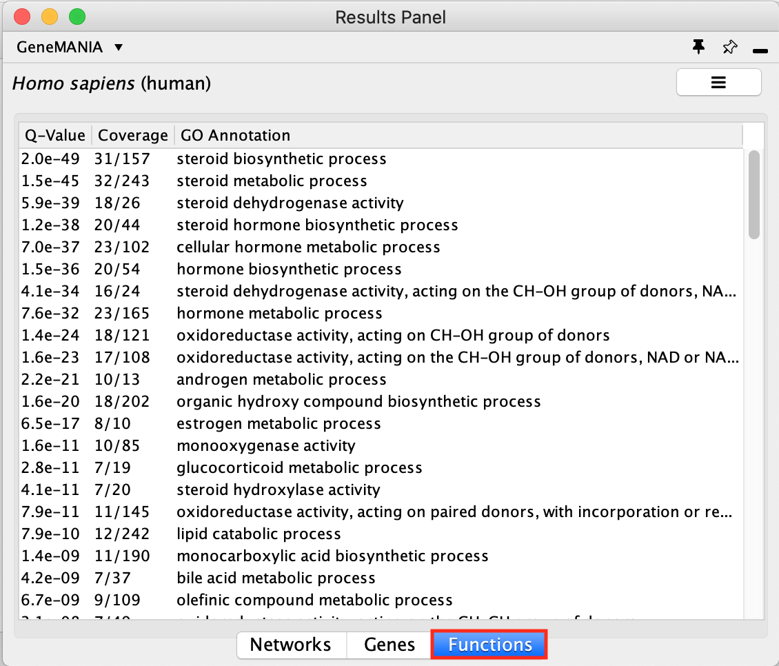
Task: Click the yellow macOS minimize window button
Action: coord(50,17)
